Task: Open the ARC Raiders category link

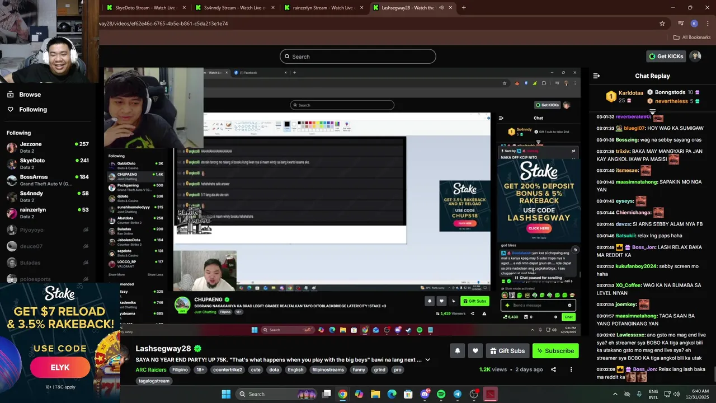Action: coord(152,369)
